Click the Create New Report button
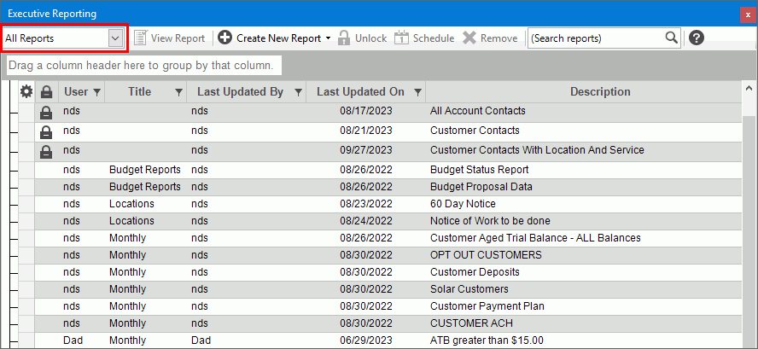This screenshot has height=349, width=758. pos(270,38)
